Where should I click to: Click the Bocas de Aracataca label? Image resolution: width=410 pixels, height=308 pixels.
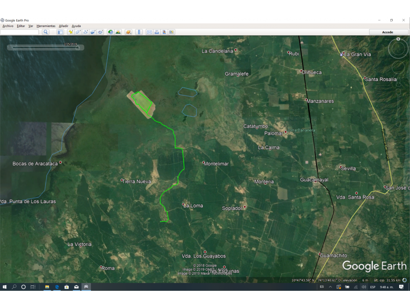coord(35,164)
